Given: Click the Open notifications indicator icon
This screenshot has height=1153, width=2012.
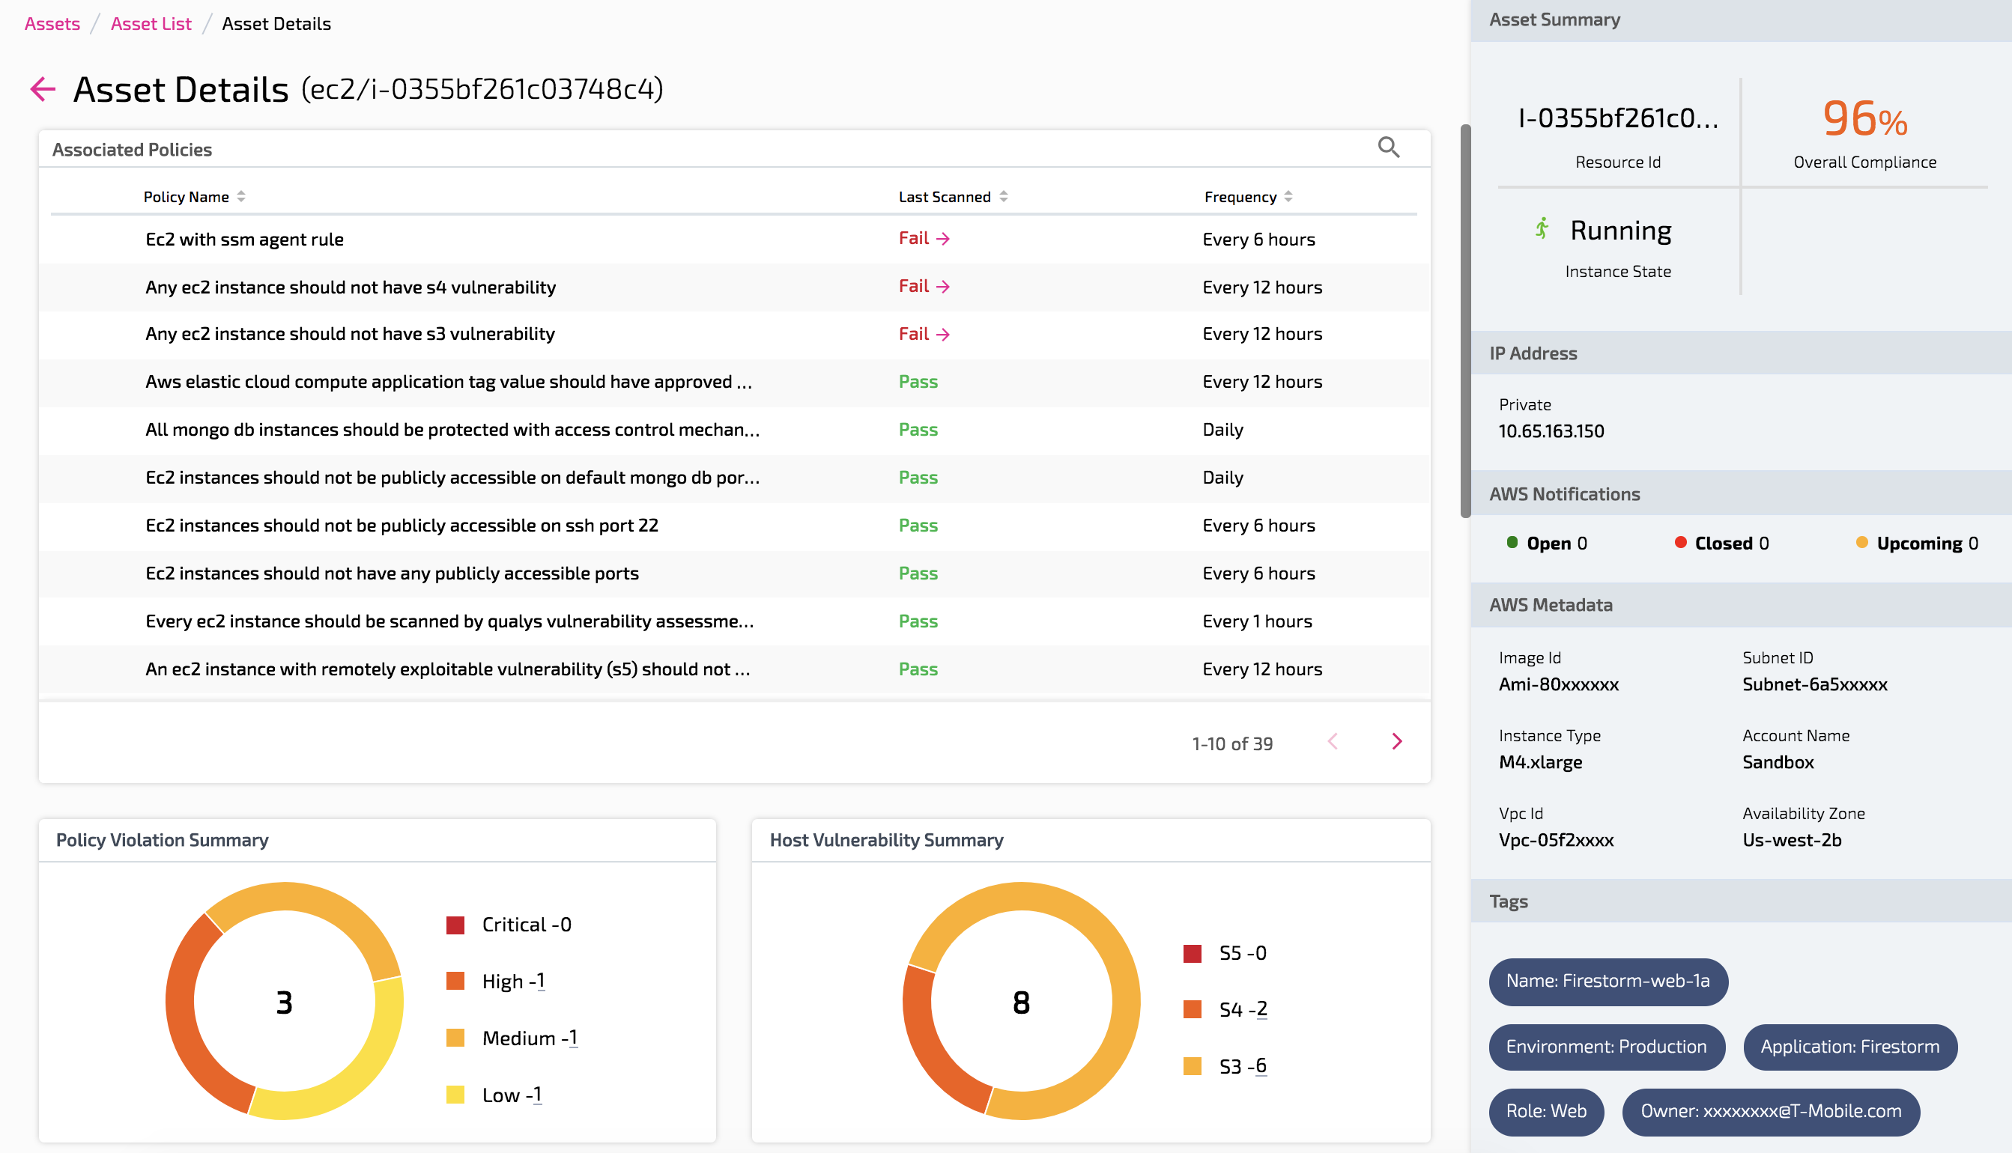Looking at the screenshot, I should coord(1506,543).
